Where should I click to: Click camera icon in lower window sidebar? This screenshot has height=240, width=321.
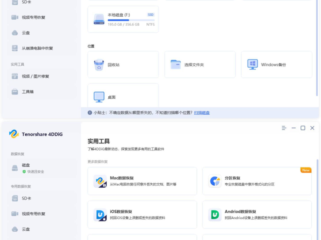point(15,214)
